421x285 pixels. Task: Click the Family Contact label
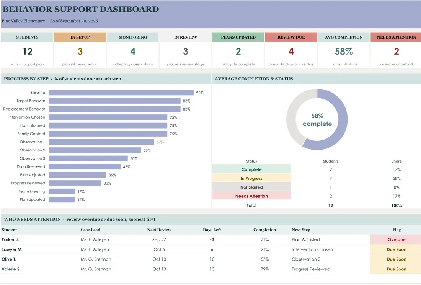coord(31,134)
